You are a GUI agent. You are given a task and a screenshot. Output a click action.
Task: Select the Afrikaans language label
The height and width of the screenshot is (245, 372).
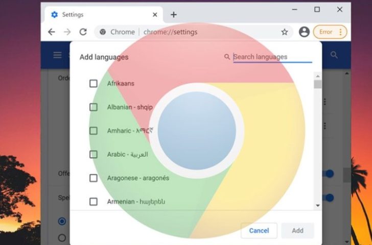click(x=121, y=83)
